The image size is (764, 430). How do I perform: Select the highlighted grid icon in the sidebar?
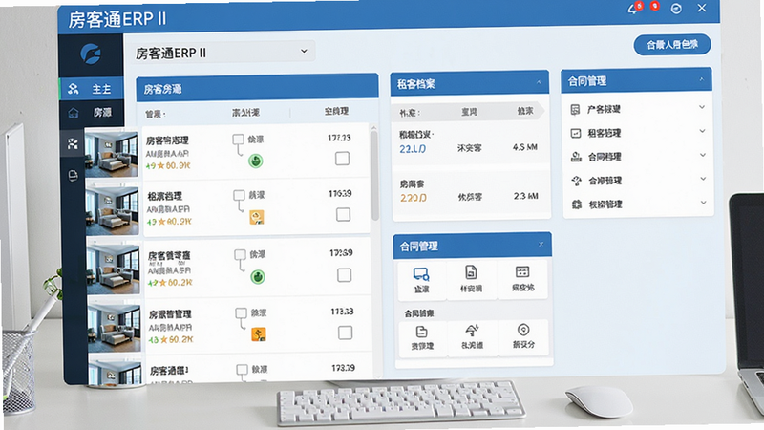[x=73, y=143]
